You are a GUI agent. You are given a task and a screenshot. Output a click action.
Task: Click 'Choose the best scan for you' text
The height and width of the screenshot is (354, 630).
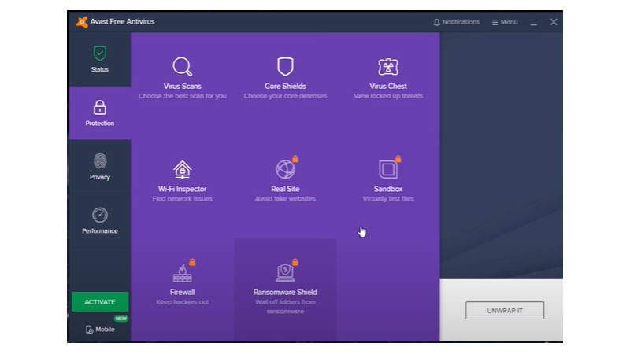(x=183, y=96)
